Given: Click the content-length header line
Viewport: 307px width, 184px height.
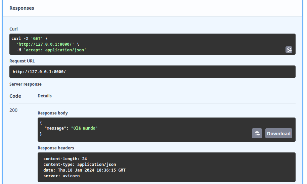Looking at the screenshot, I should [x=65, y=158].
